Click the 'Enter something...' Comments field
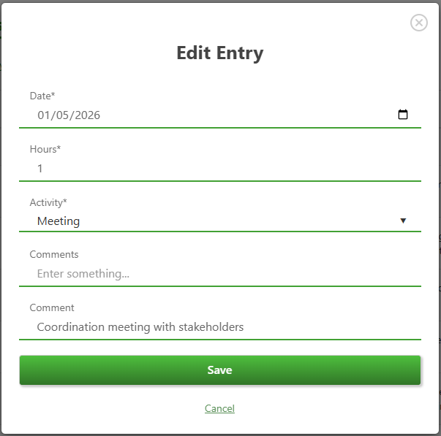Image resolution: width=441 pixels, height=436 pixels. (x=219, y=274)
